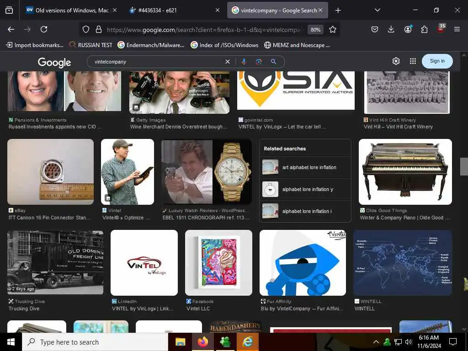This screenshot has width=468, height=351.
Task: Open the list all tabs dropdown arrow
Action: pos(377,10)
